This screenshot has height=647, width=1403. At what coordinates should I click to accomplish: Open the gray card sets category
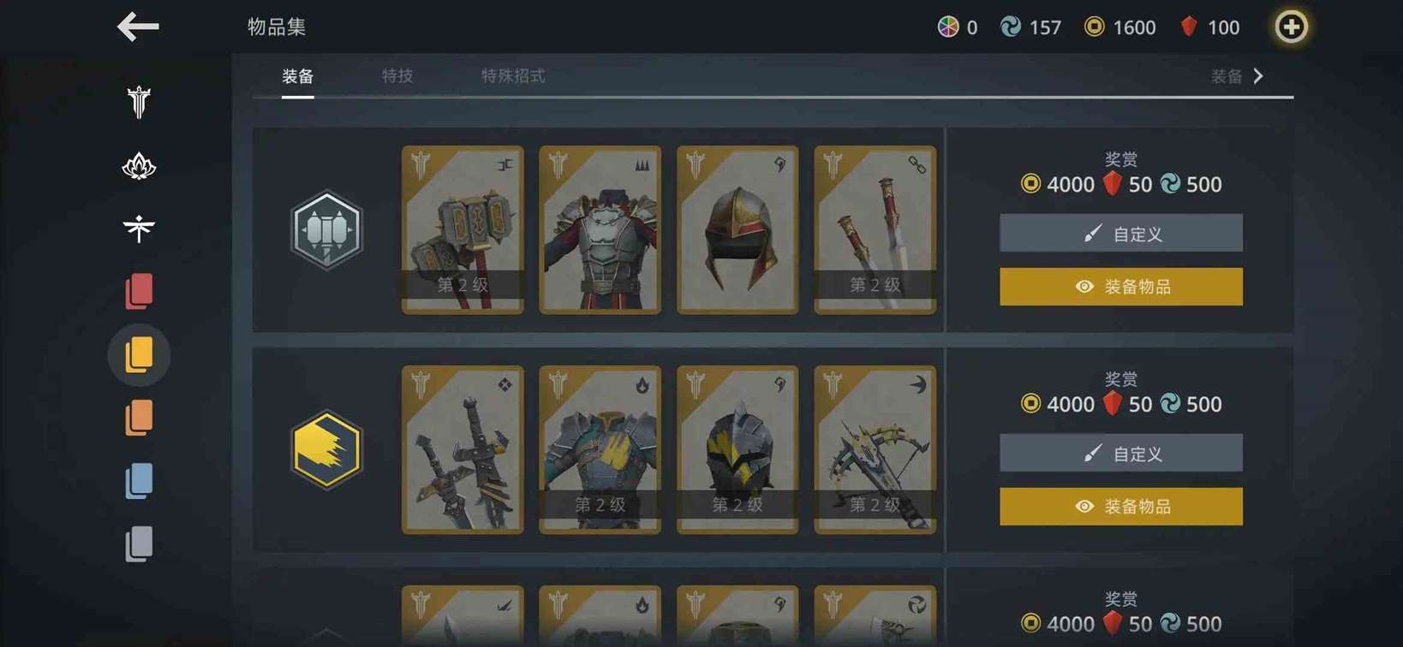pyautogui.click(x=139, y=544)
